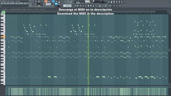Select the Paint brush tool

click(x=12, y=10)
